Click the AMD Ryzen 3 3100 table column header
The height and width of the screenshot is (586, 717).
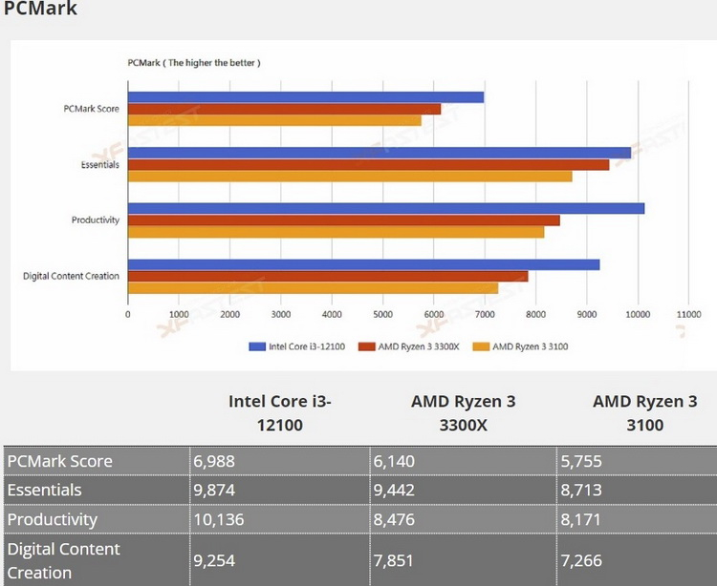click(x=638, y=412)
